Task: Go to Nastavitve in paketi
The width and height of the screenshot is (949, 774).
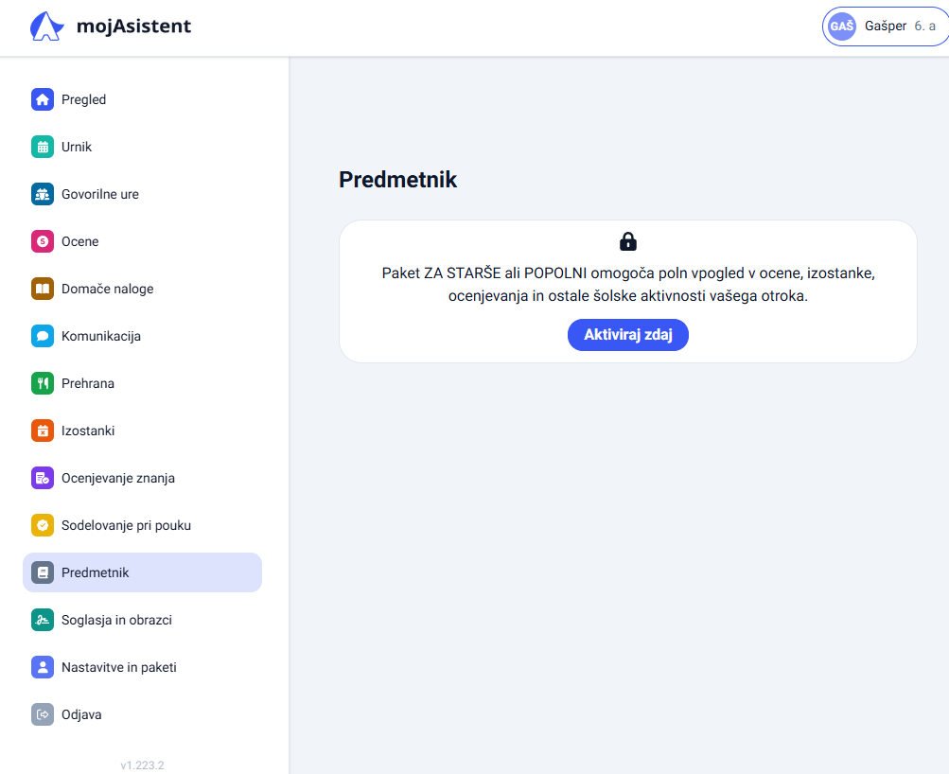Action: coord(142,667)
